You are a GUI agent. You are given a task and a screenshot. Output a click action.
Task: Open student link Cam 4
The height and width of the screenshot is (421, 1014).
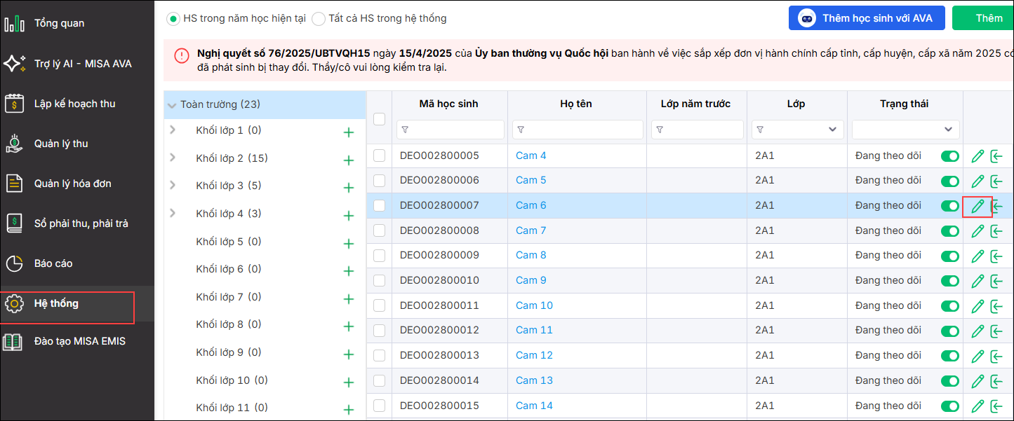click(531, 156)
